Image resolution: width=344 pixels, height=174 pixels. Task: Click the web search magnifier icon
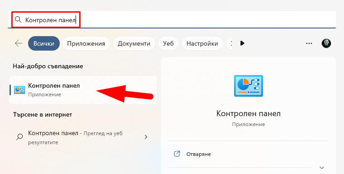tap(19, 137)
